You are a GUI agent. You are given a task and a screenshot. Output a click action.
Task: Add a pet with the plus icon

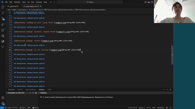pos(30,93)
